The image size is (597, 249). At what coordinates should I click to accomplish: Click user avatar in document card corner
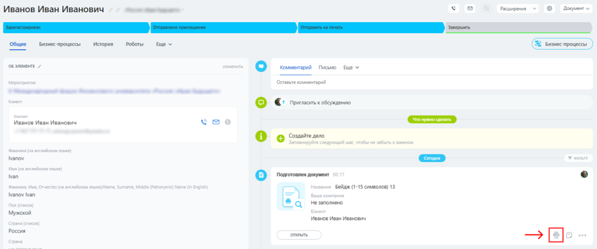coord(584,174)
